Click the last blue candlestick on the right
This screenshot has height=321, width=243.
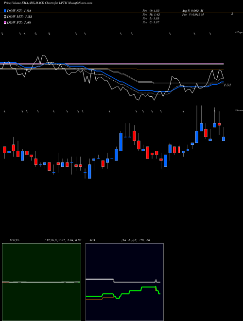click(224, 139)
